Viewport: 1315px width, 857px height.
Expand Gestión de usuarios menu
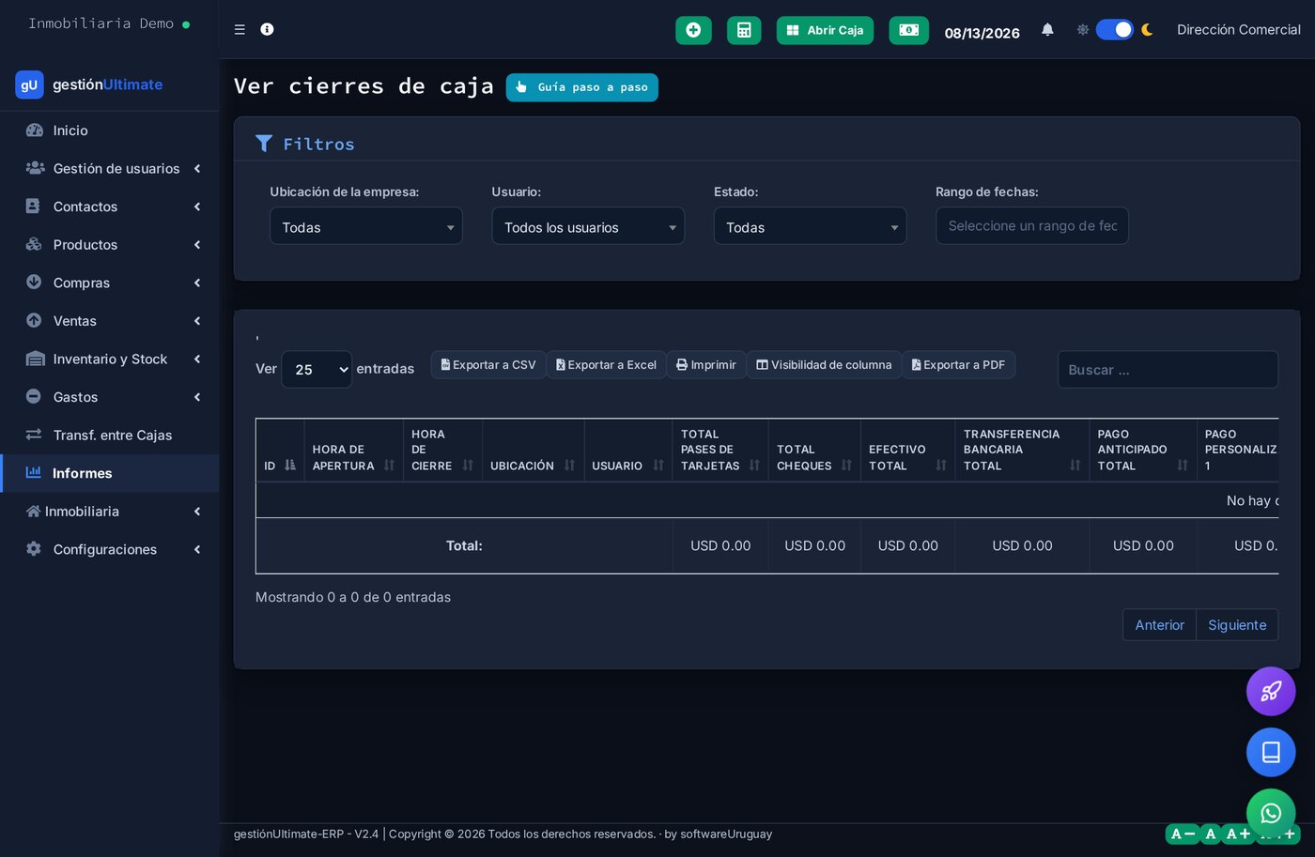click(x=109, y=169)
